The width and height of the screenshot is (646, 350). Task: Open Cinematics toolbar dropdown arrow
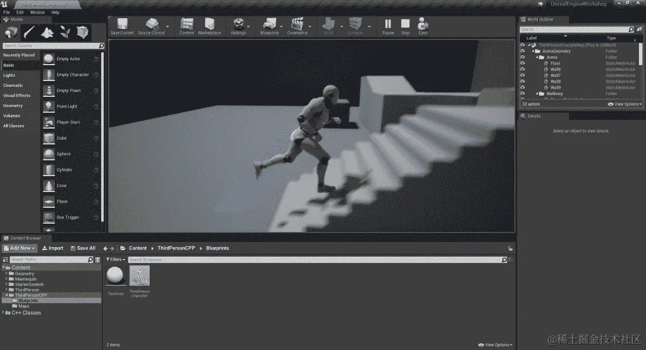[310, 27]
